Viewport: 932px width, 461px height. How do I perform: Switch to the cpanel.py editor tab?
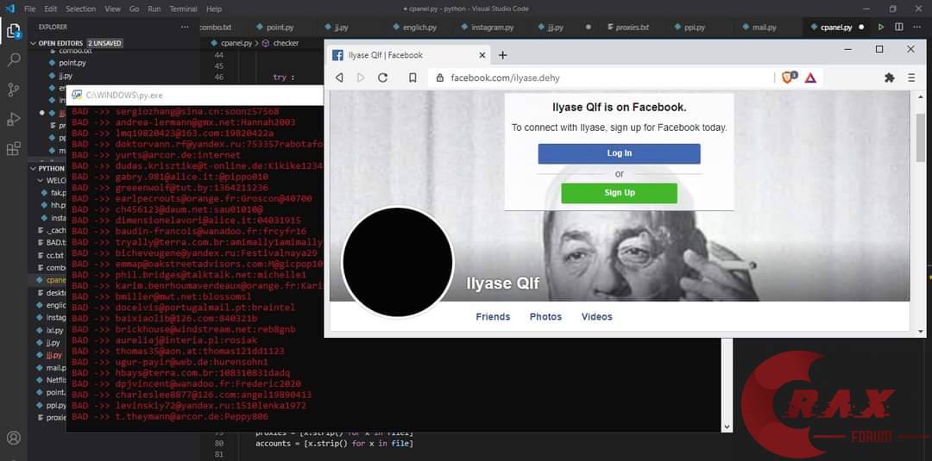pyautogui.click(x=835, y=28)
